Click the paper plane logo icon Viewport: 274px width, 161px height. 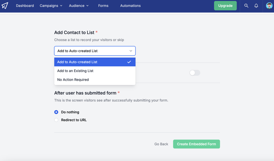(5, 6)
